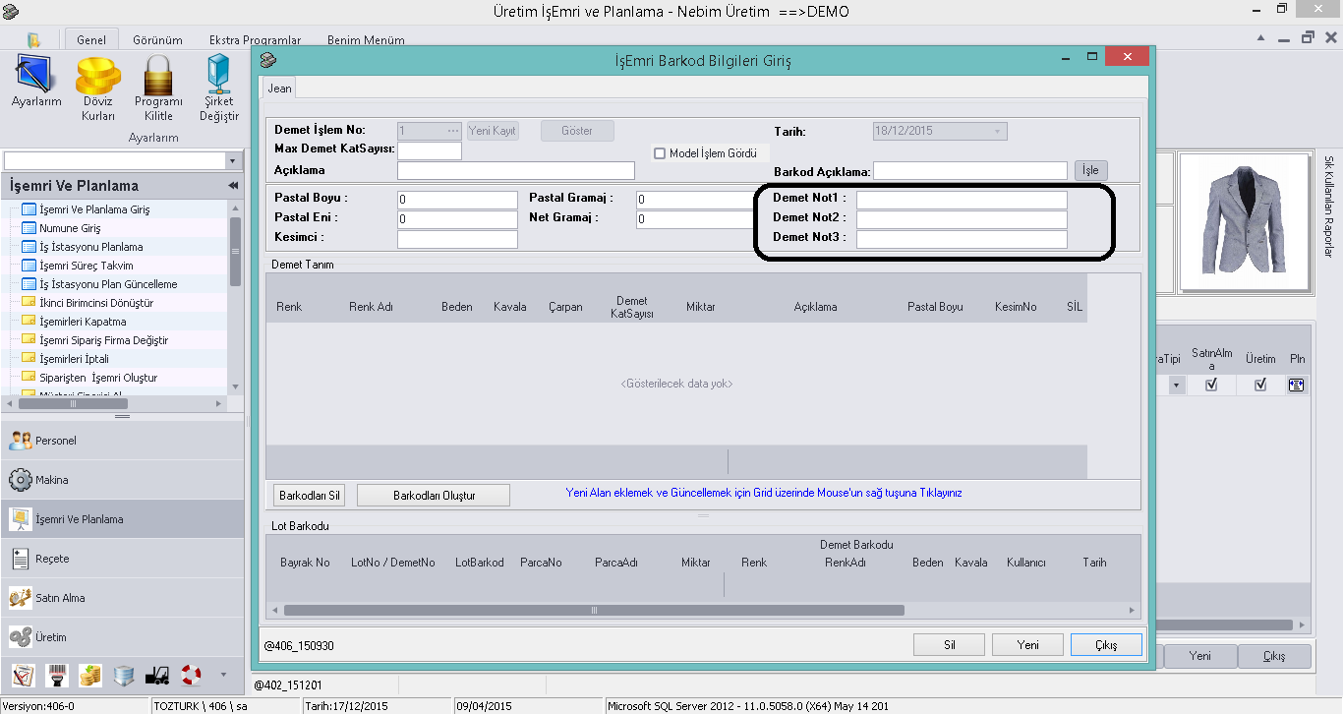Open the Tarih date dropdown
Viewport: 1343px width, 714px height.
(997, 131)
